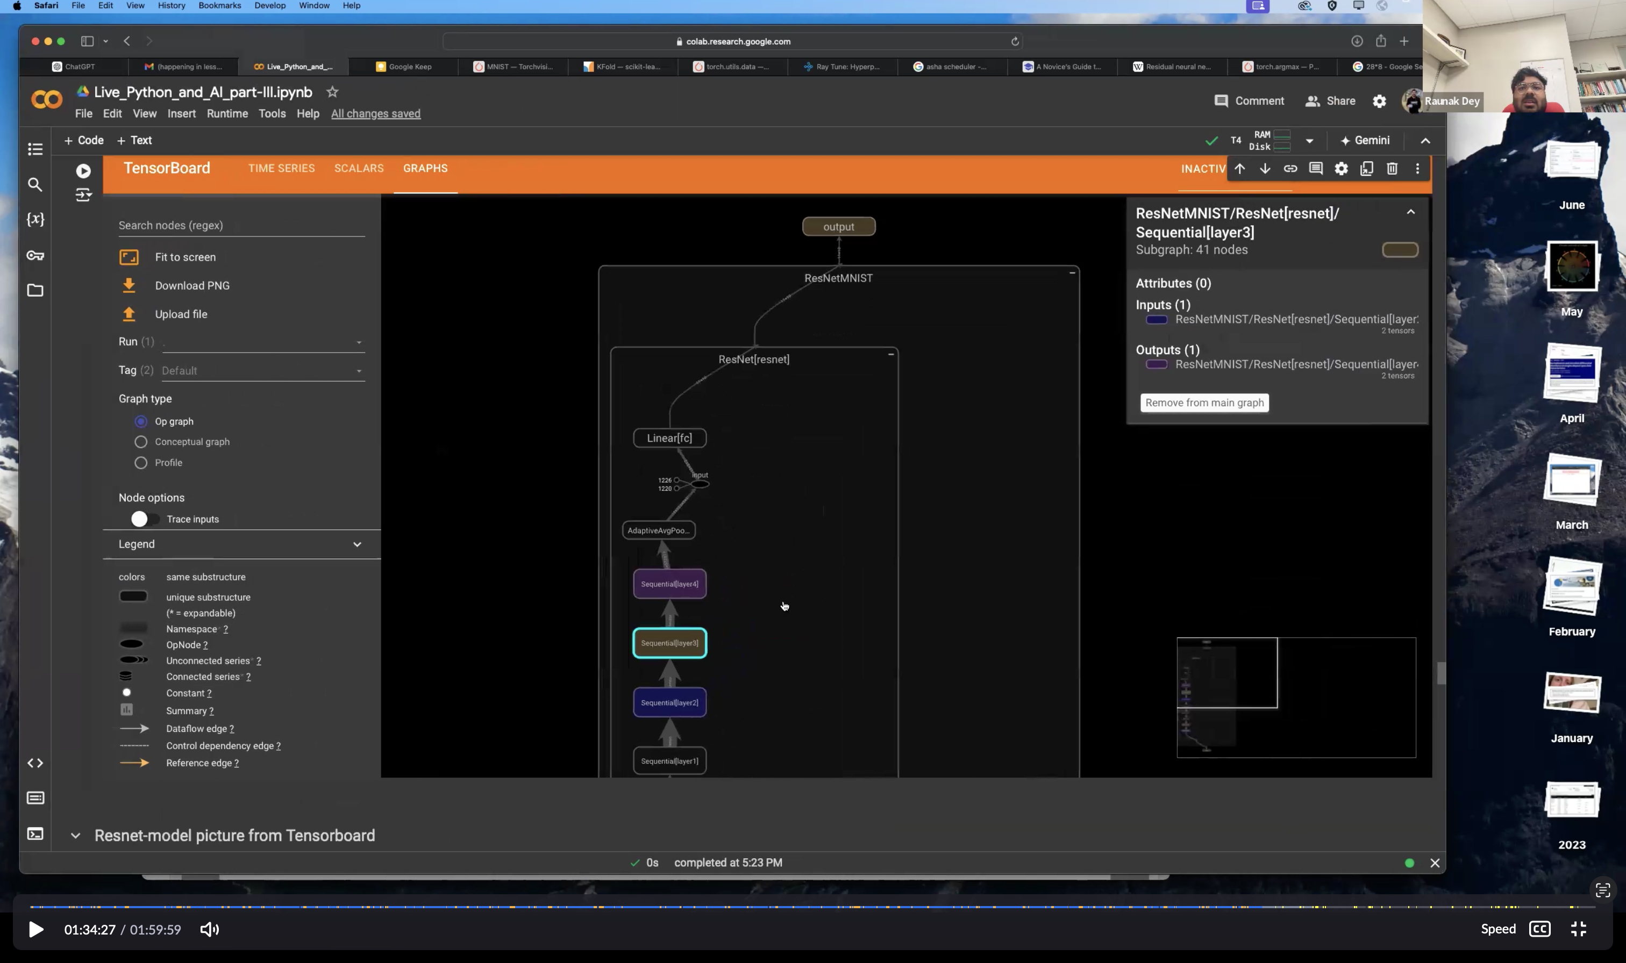Screen dimensions: 1626x963
Task: Click Search nodes (regex) input field
Action: [241, 226]
